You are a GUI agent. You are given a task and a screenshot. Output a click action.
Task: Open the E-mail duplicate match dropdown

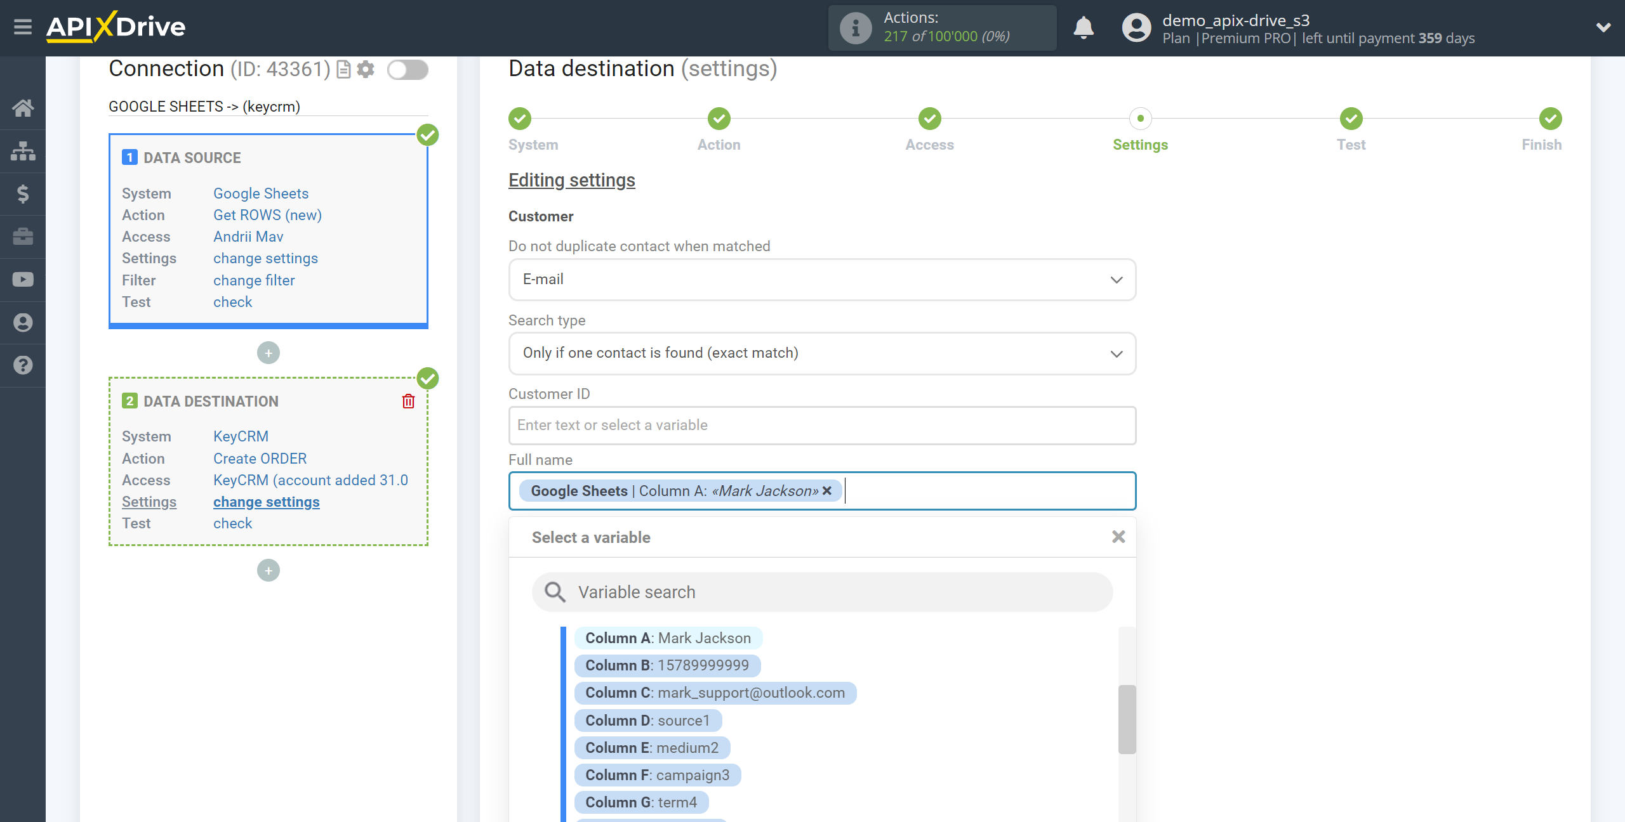click(x=822, y=280)
